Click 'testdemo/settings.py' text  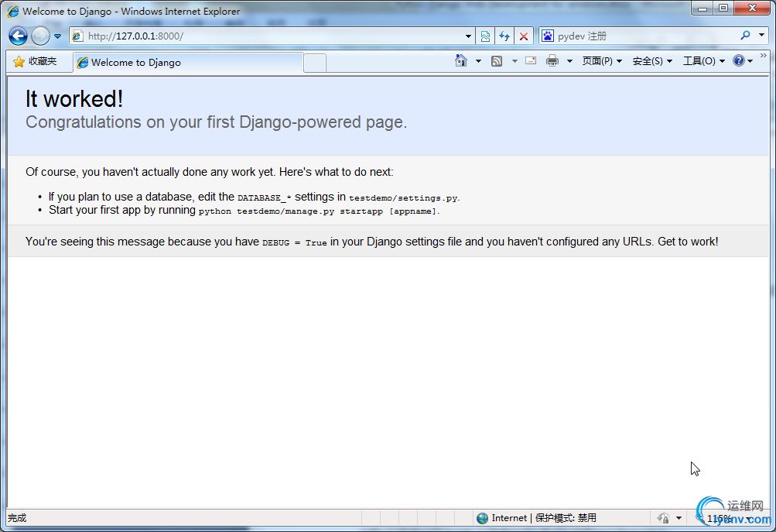pyautogui.click(x=403, y=198)
